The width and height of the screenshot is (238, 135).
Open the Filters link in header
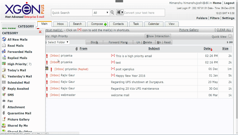pos(215,18)
